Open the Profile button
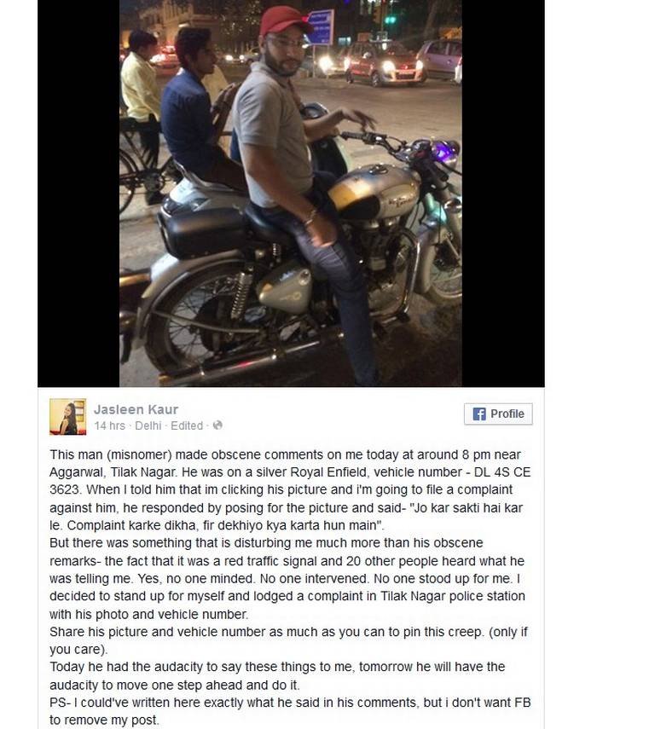The image size is (655, 729). (498, 414)
